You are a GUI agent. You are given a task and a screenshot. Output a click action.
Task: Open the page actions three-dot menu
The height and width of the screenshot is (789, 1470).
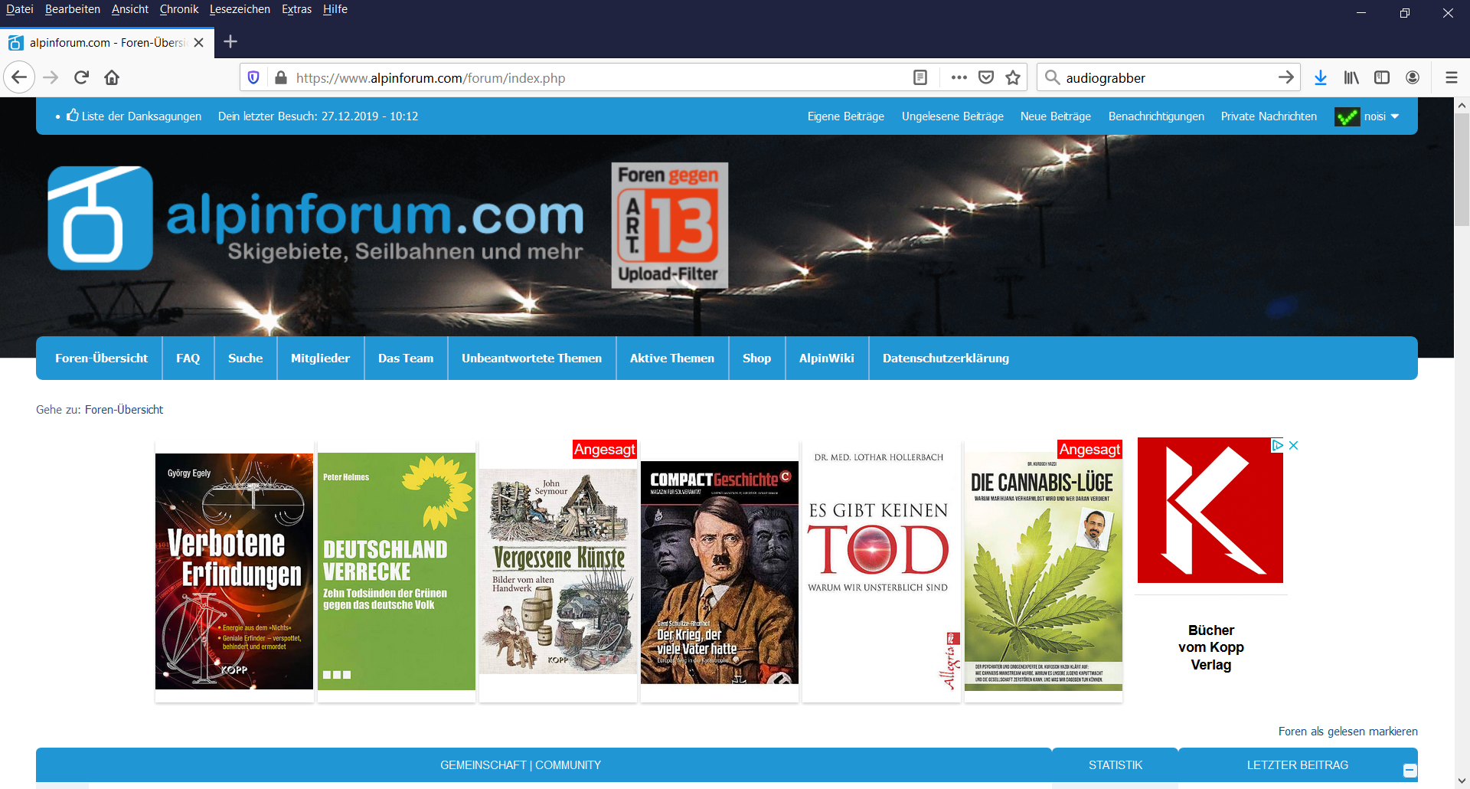click(959, 77)
